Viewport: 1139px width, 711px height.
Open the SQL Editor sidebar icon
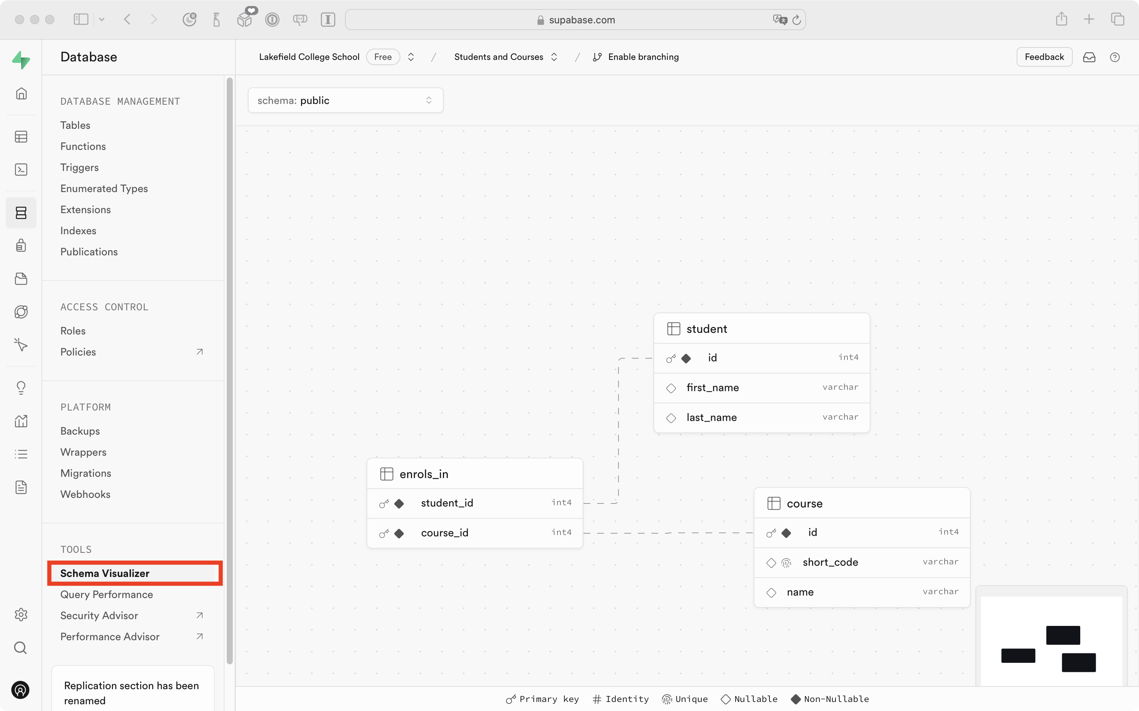point(21,170)
